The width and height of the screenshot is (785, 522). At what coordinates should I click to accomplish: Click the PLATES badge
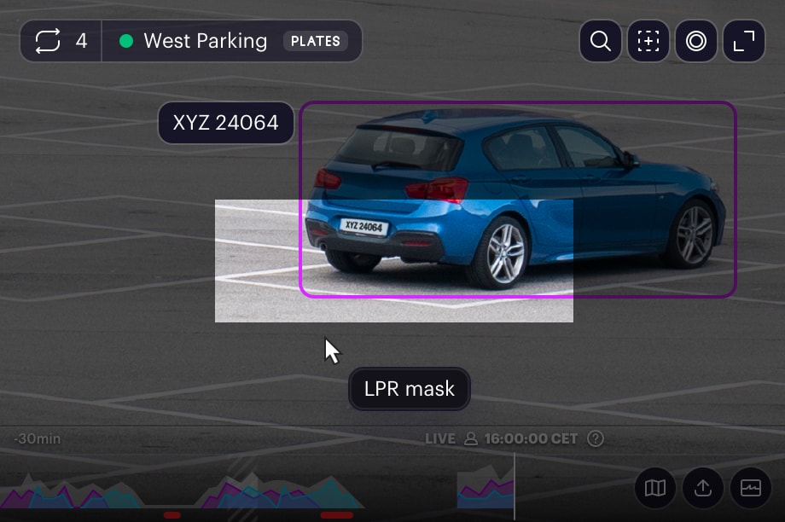(316, 41)
